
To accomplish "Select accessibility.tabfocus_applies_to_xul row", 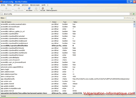I will point(67,31).
